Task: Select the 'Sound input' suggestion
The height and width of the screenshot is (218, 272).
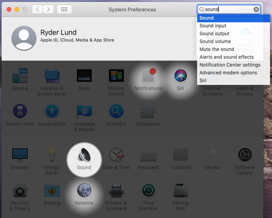Action: point(234,26)
